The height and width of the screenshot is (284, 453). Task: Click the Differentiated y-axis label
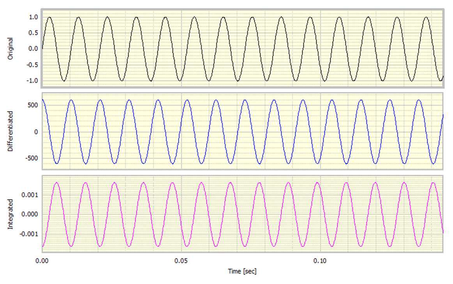(11, 131)
